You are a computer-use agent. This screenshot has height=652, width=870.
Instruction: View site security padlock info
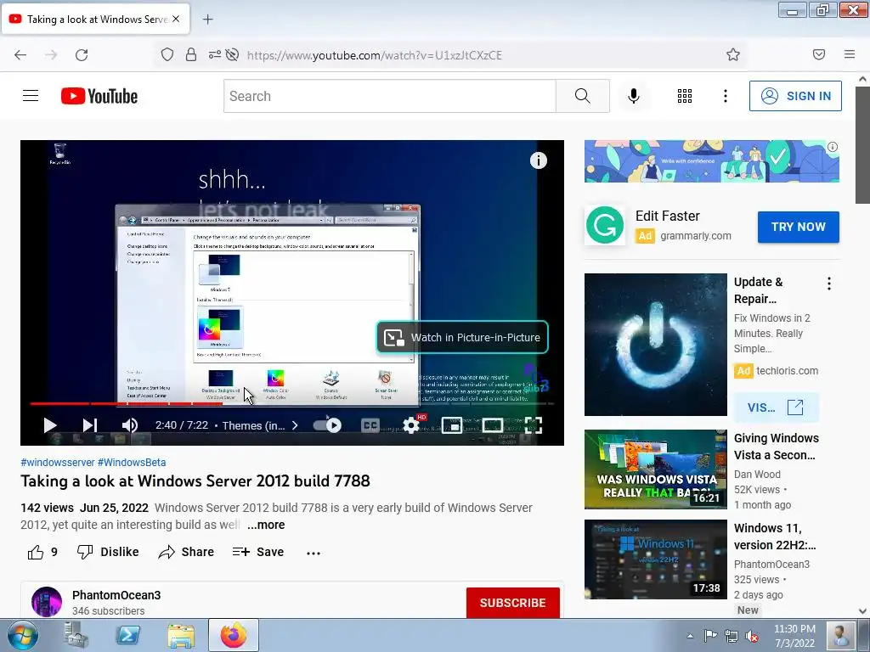coord(191,54)
